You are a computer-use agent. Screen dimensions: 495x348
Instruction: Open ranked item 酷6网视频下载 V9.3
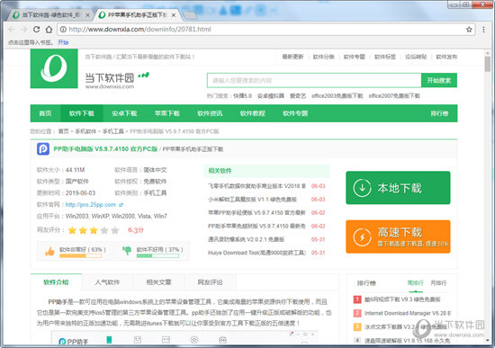click(402, 299)
